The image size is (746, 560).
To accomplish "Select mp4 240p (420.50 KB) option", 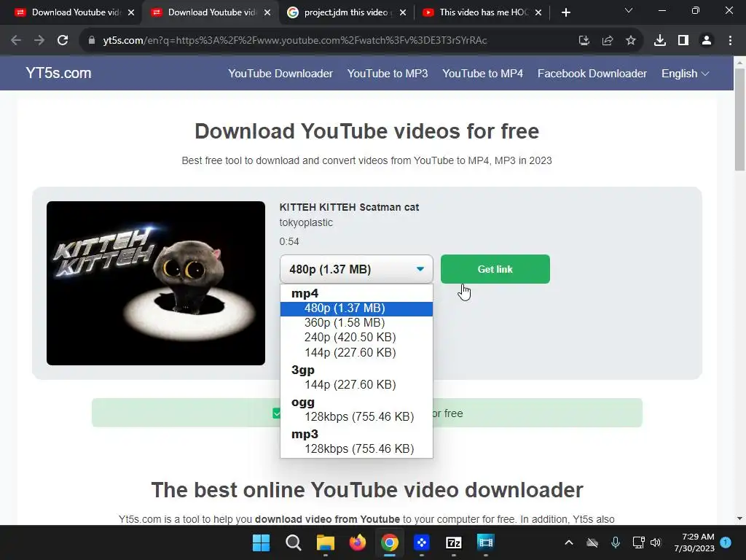I will pyautogui.click(x=356, y=338).
